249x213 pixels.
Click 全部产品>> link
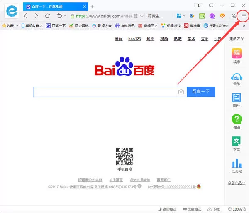pyautogui.click(x=237, y=183)
